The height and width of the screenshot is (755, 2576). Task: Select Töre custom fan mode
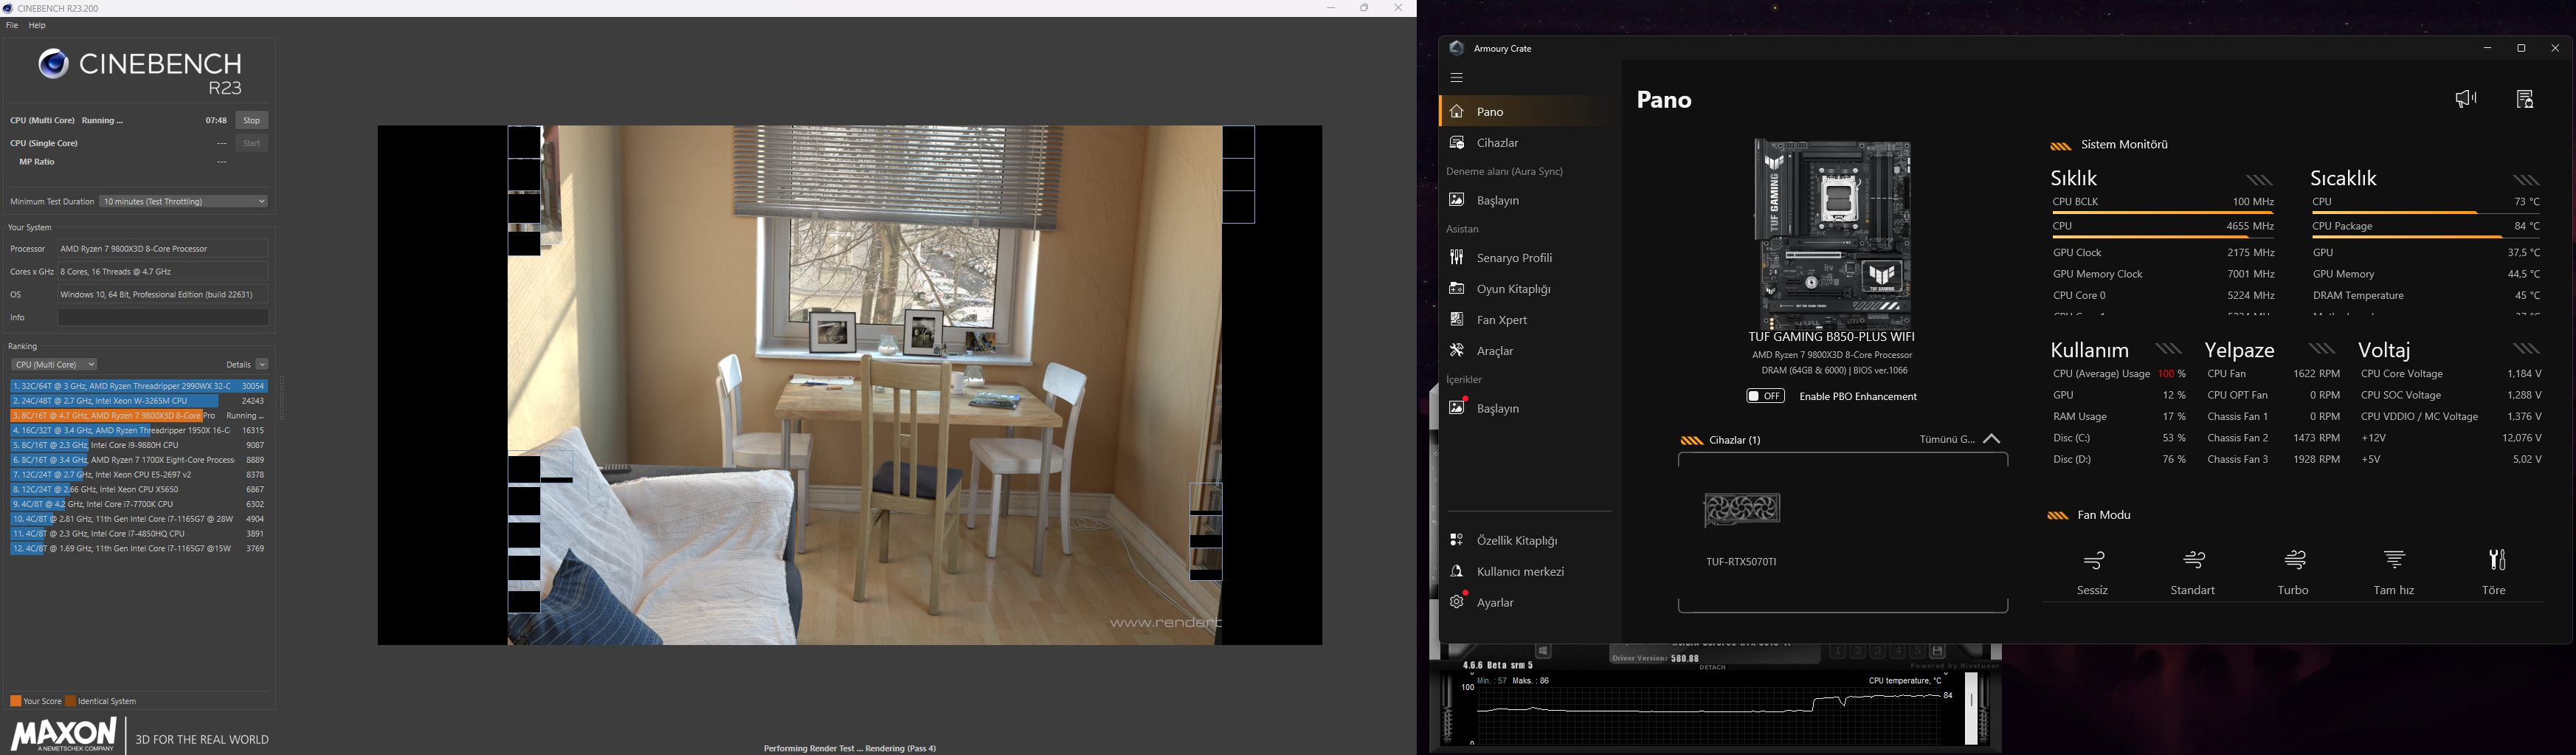point(2495,572)
